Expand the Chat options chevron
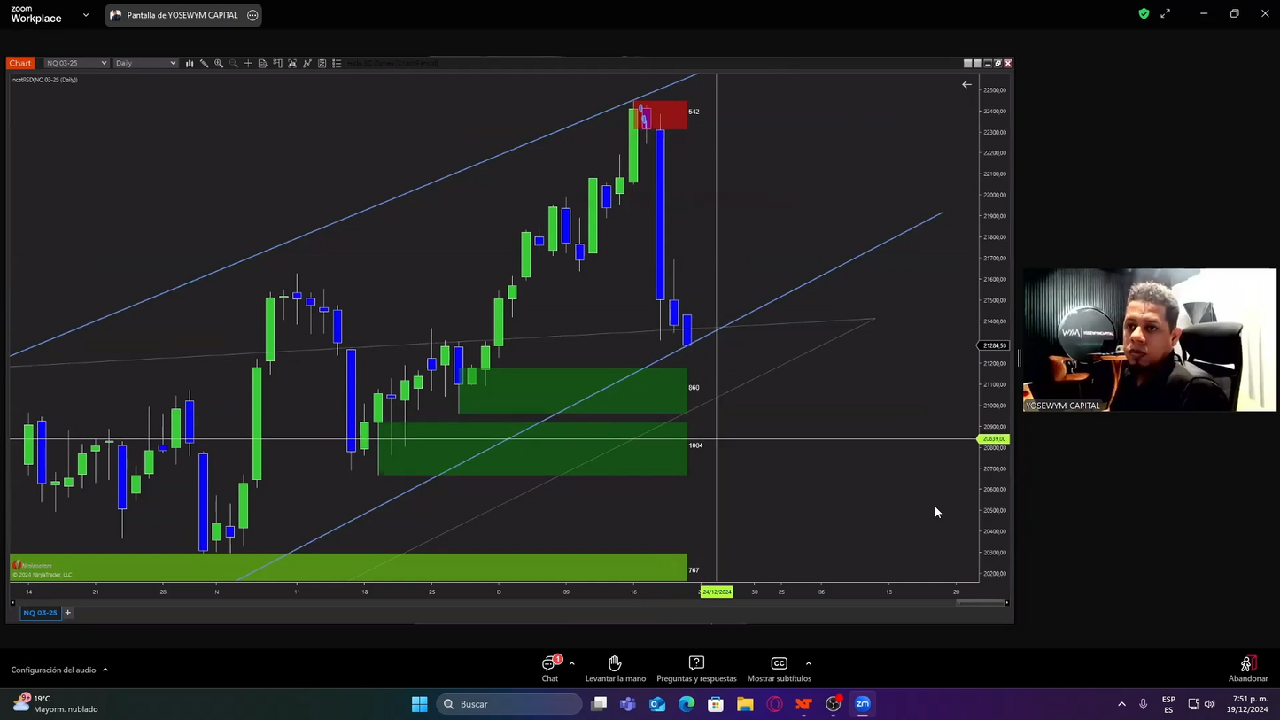 [572, 663]
